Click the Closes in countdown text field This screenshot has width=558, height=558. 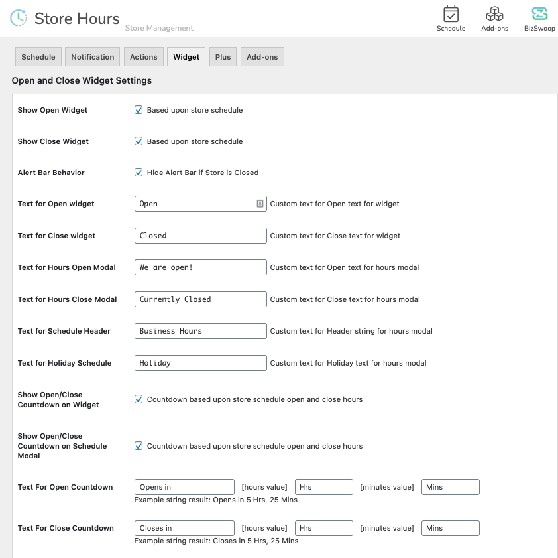point(184,528)
